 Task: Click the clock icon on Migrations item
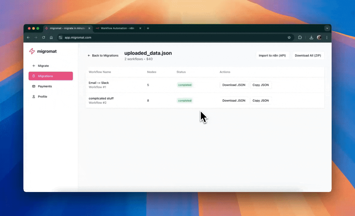(x=33, y=76)
